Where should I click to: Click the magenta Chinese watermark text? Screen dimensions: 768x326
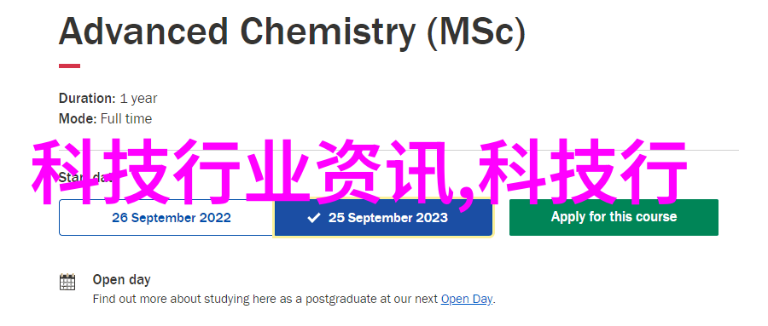[x=359, y=172]
